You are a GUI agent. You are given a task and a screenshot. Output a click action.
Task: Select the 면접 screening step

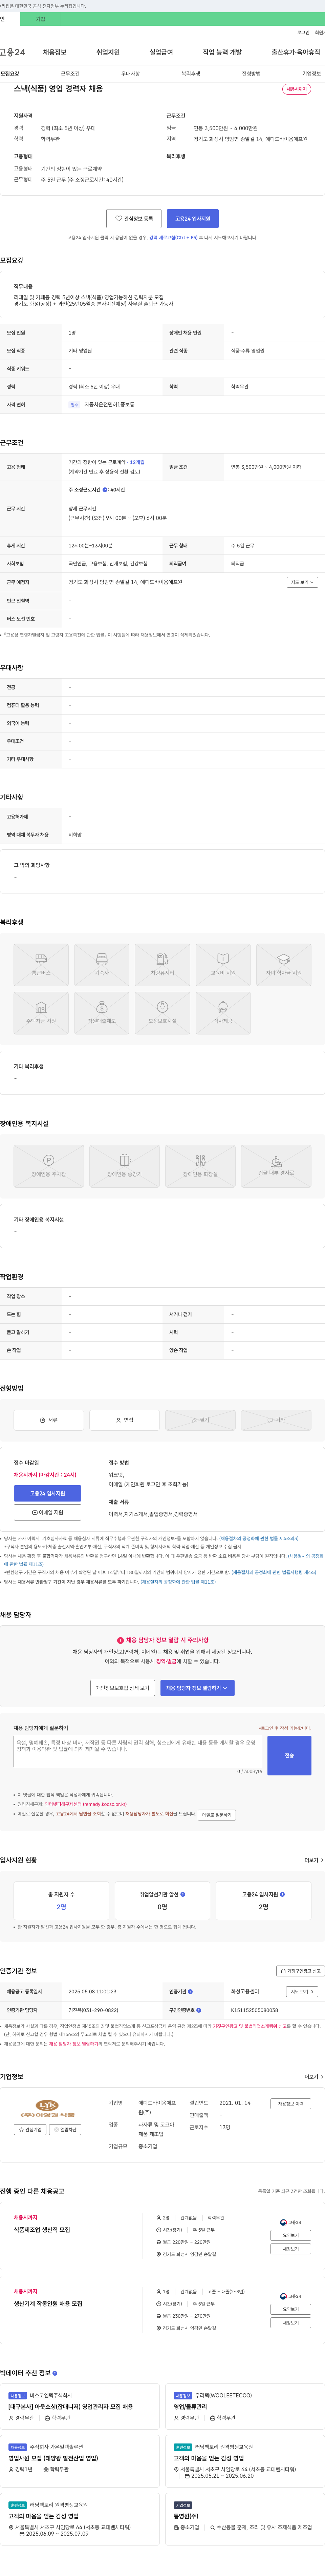(124, 1420)
